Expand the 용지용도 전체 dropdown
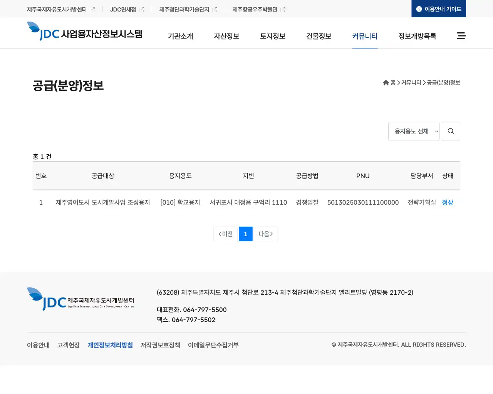This screenshot has width=493, height=394. tap(414, 132)
